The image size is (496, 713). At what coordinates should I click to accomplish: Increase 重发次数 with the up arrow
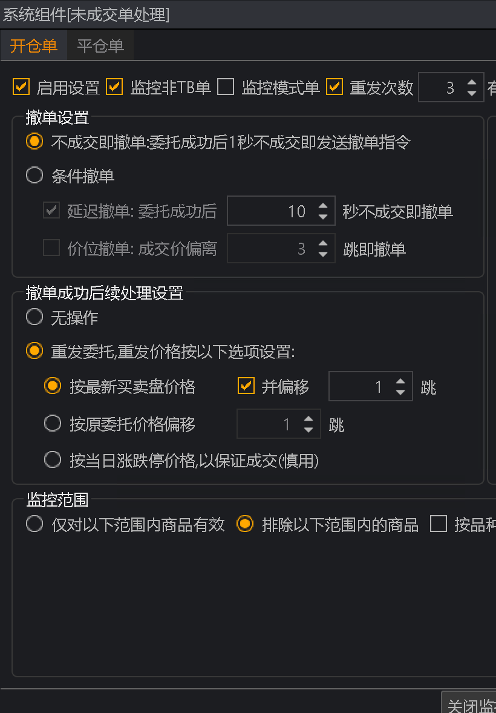pyautogui.click(x=472, y=83)
